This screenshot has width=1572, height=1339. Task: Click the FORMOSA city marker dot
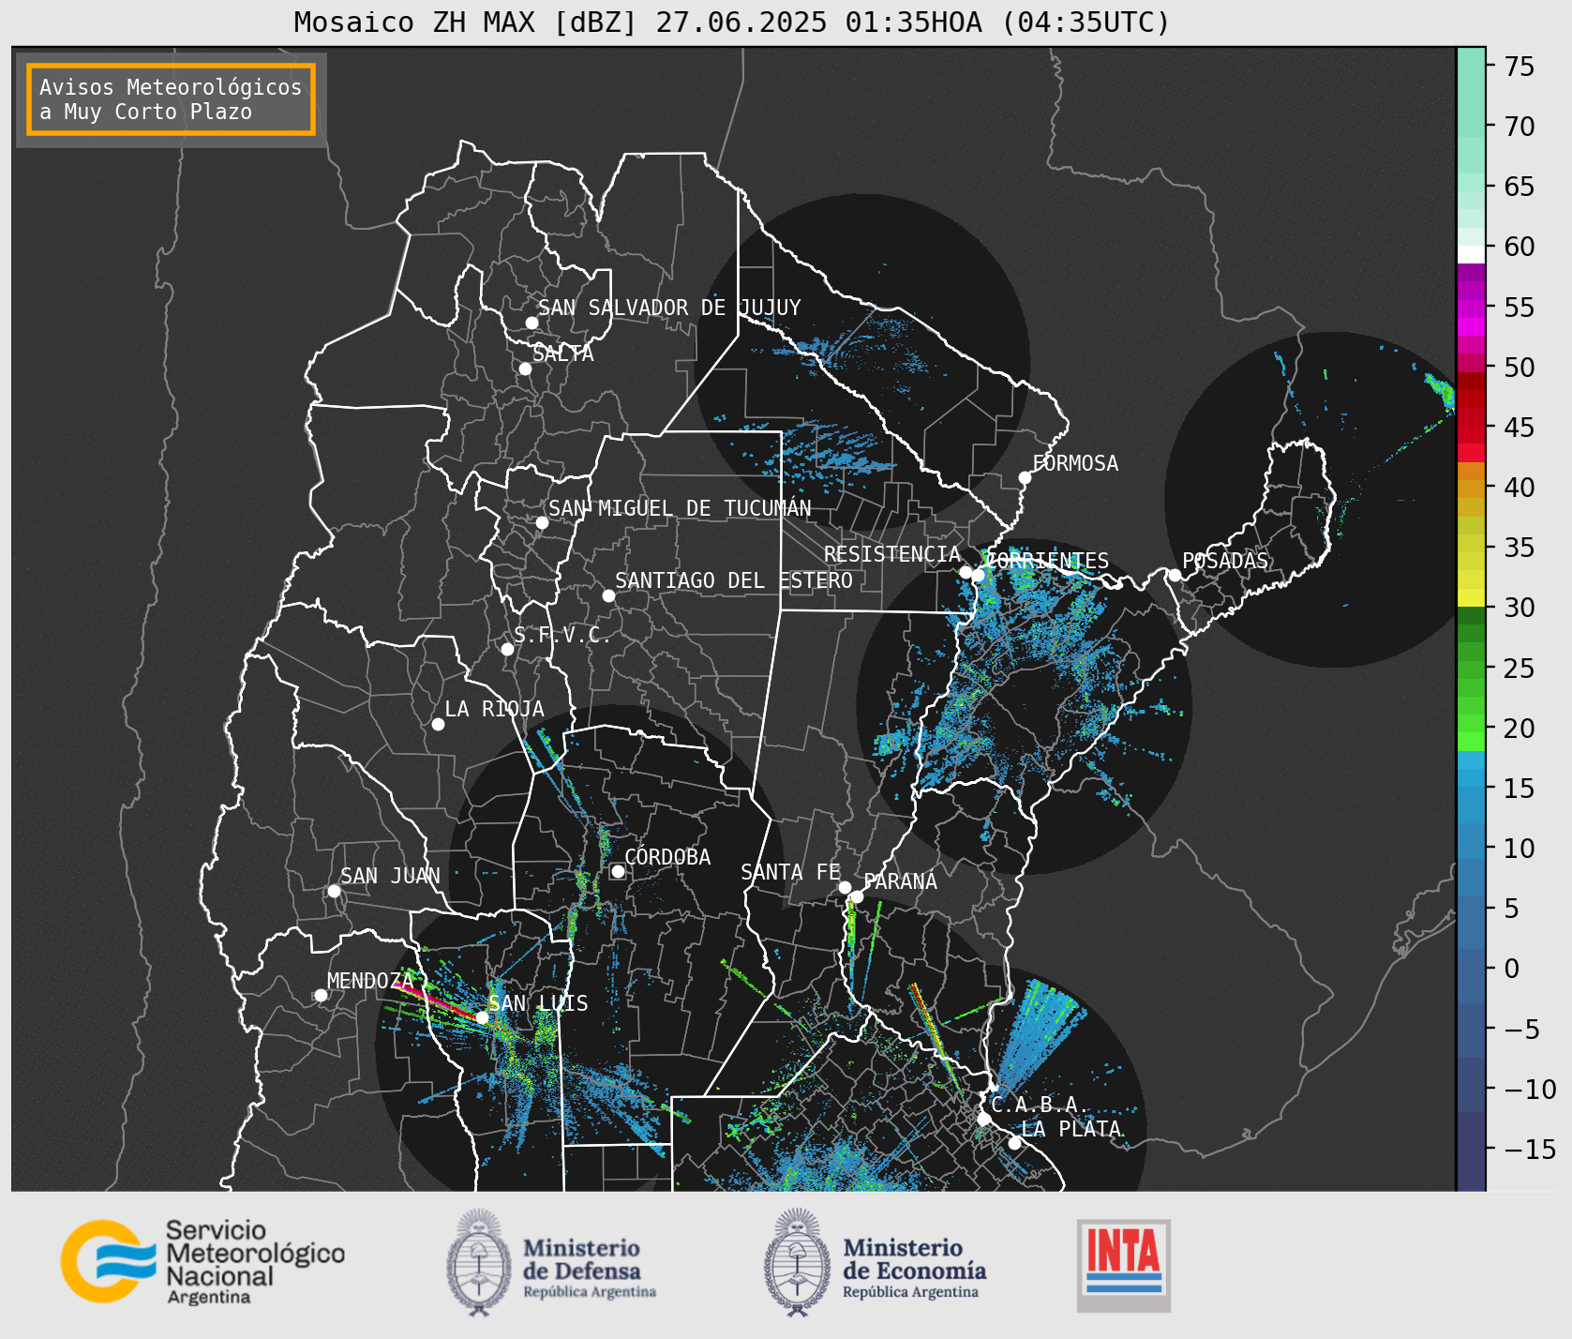click(x=1025, y=477)
